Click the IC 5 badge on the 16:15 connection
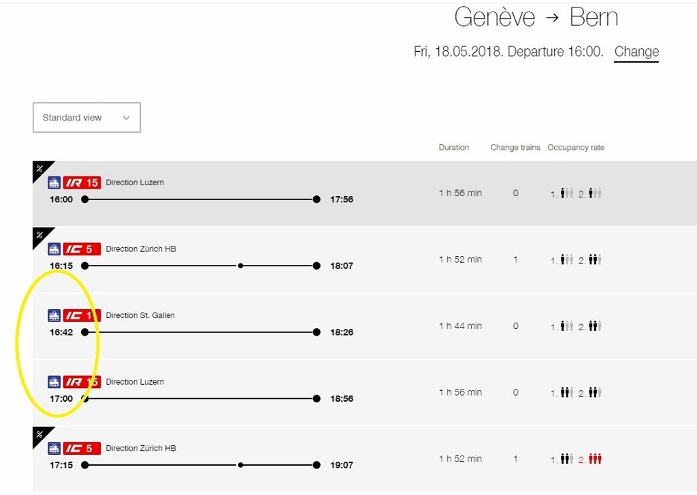Viewport: 697px width, 495px height. (x=82, y=249)
